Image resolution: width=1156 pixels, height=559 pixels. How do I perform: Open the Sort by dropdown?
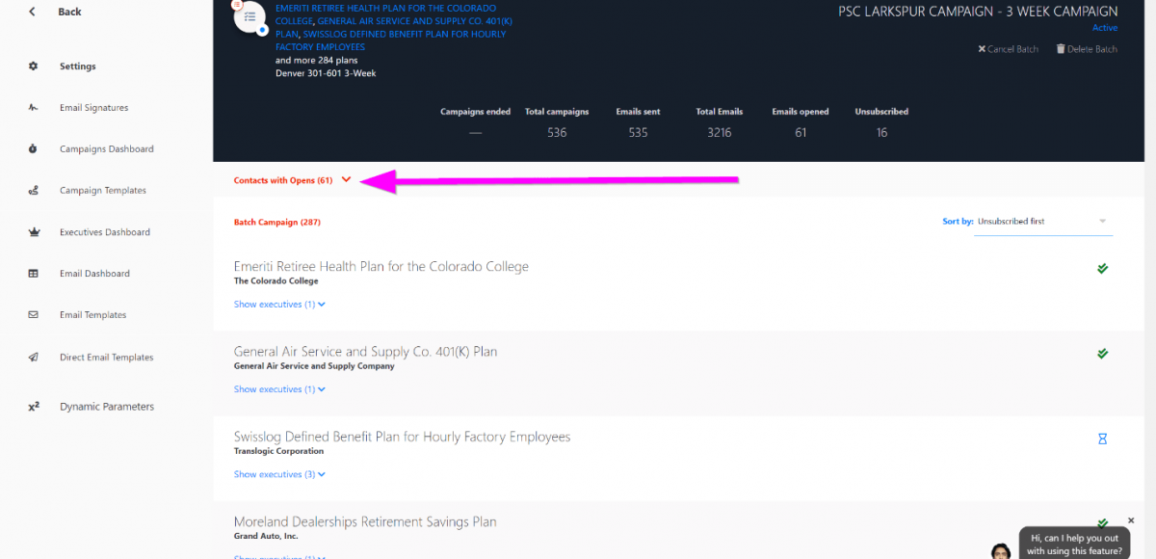click(x=1044, y=222)
